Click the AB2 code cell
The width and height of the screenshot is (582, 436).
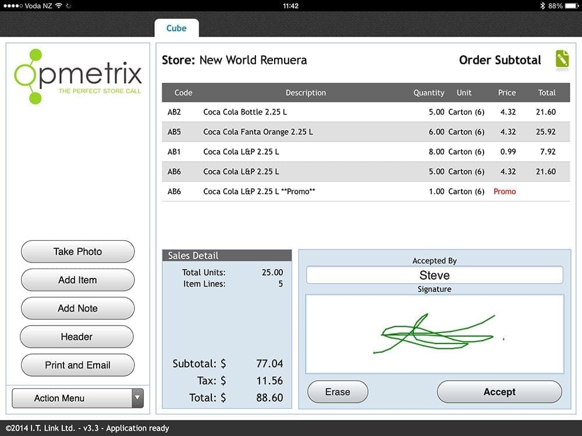(x=174, y=112)
